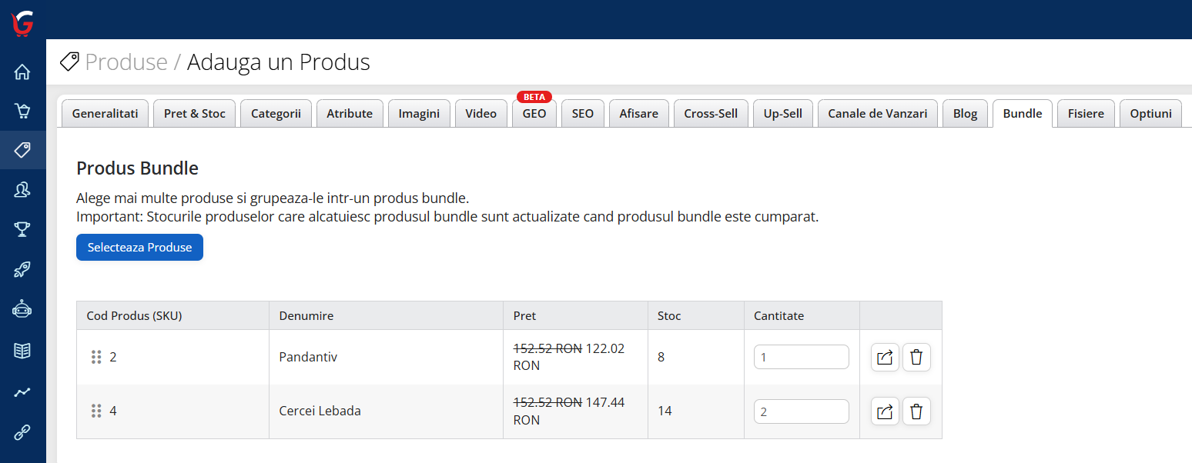Switch to the Pret & Stoc tab

click(x=195, y=114)
